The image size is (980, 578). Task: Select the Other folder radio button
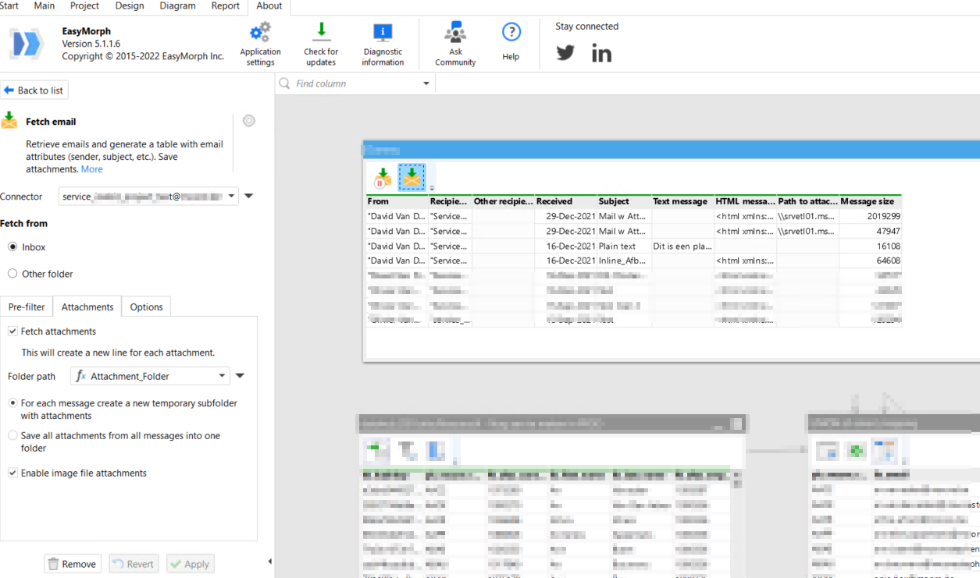pos(12,274)
